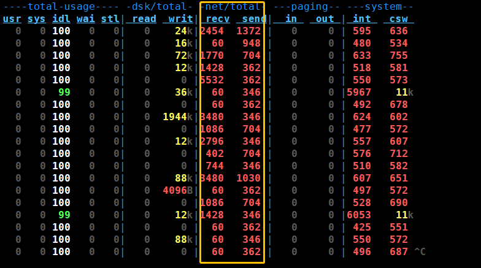Click the 'net/total' group heading
Screen dimensions: 481x268
(x=233, y=6)
